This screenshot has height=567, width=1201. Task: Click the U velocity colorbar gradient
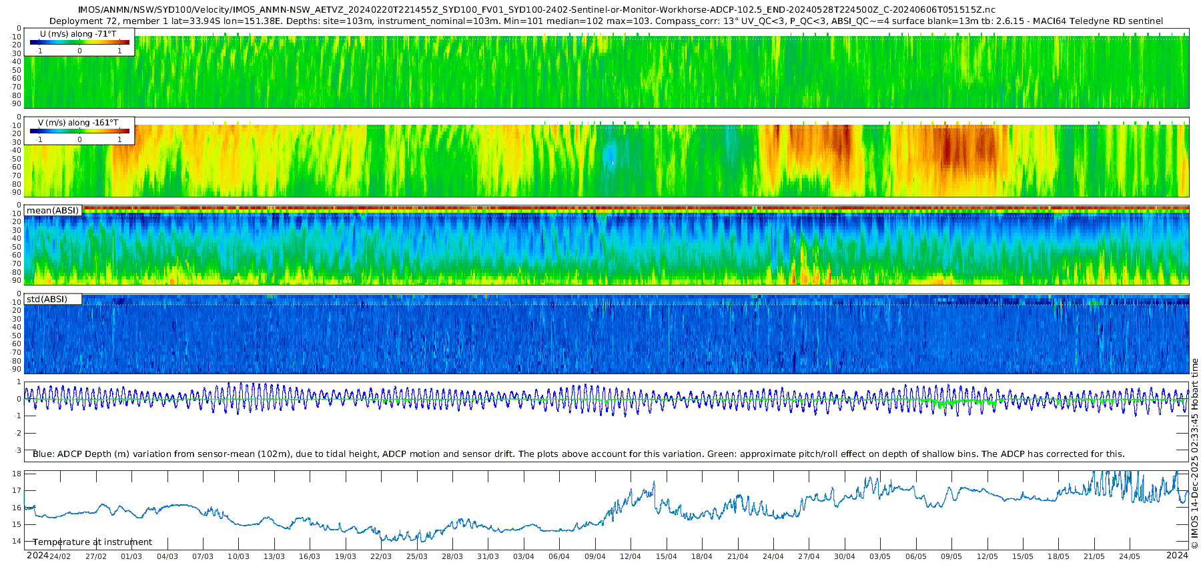click(x=79, y=43)
